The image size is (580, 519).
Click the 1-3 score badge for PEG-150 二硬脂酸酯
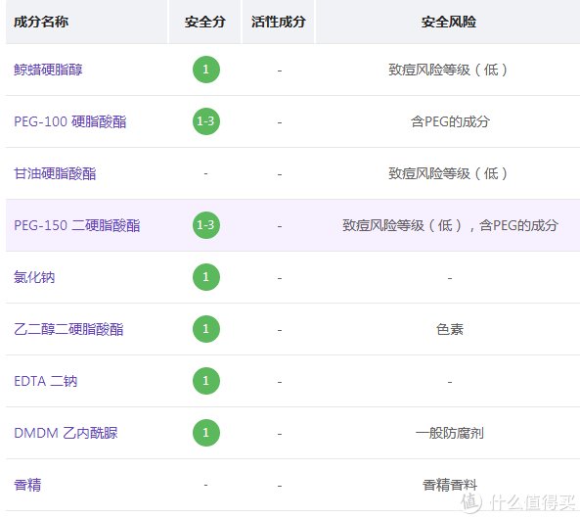[x=206, y=225]
